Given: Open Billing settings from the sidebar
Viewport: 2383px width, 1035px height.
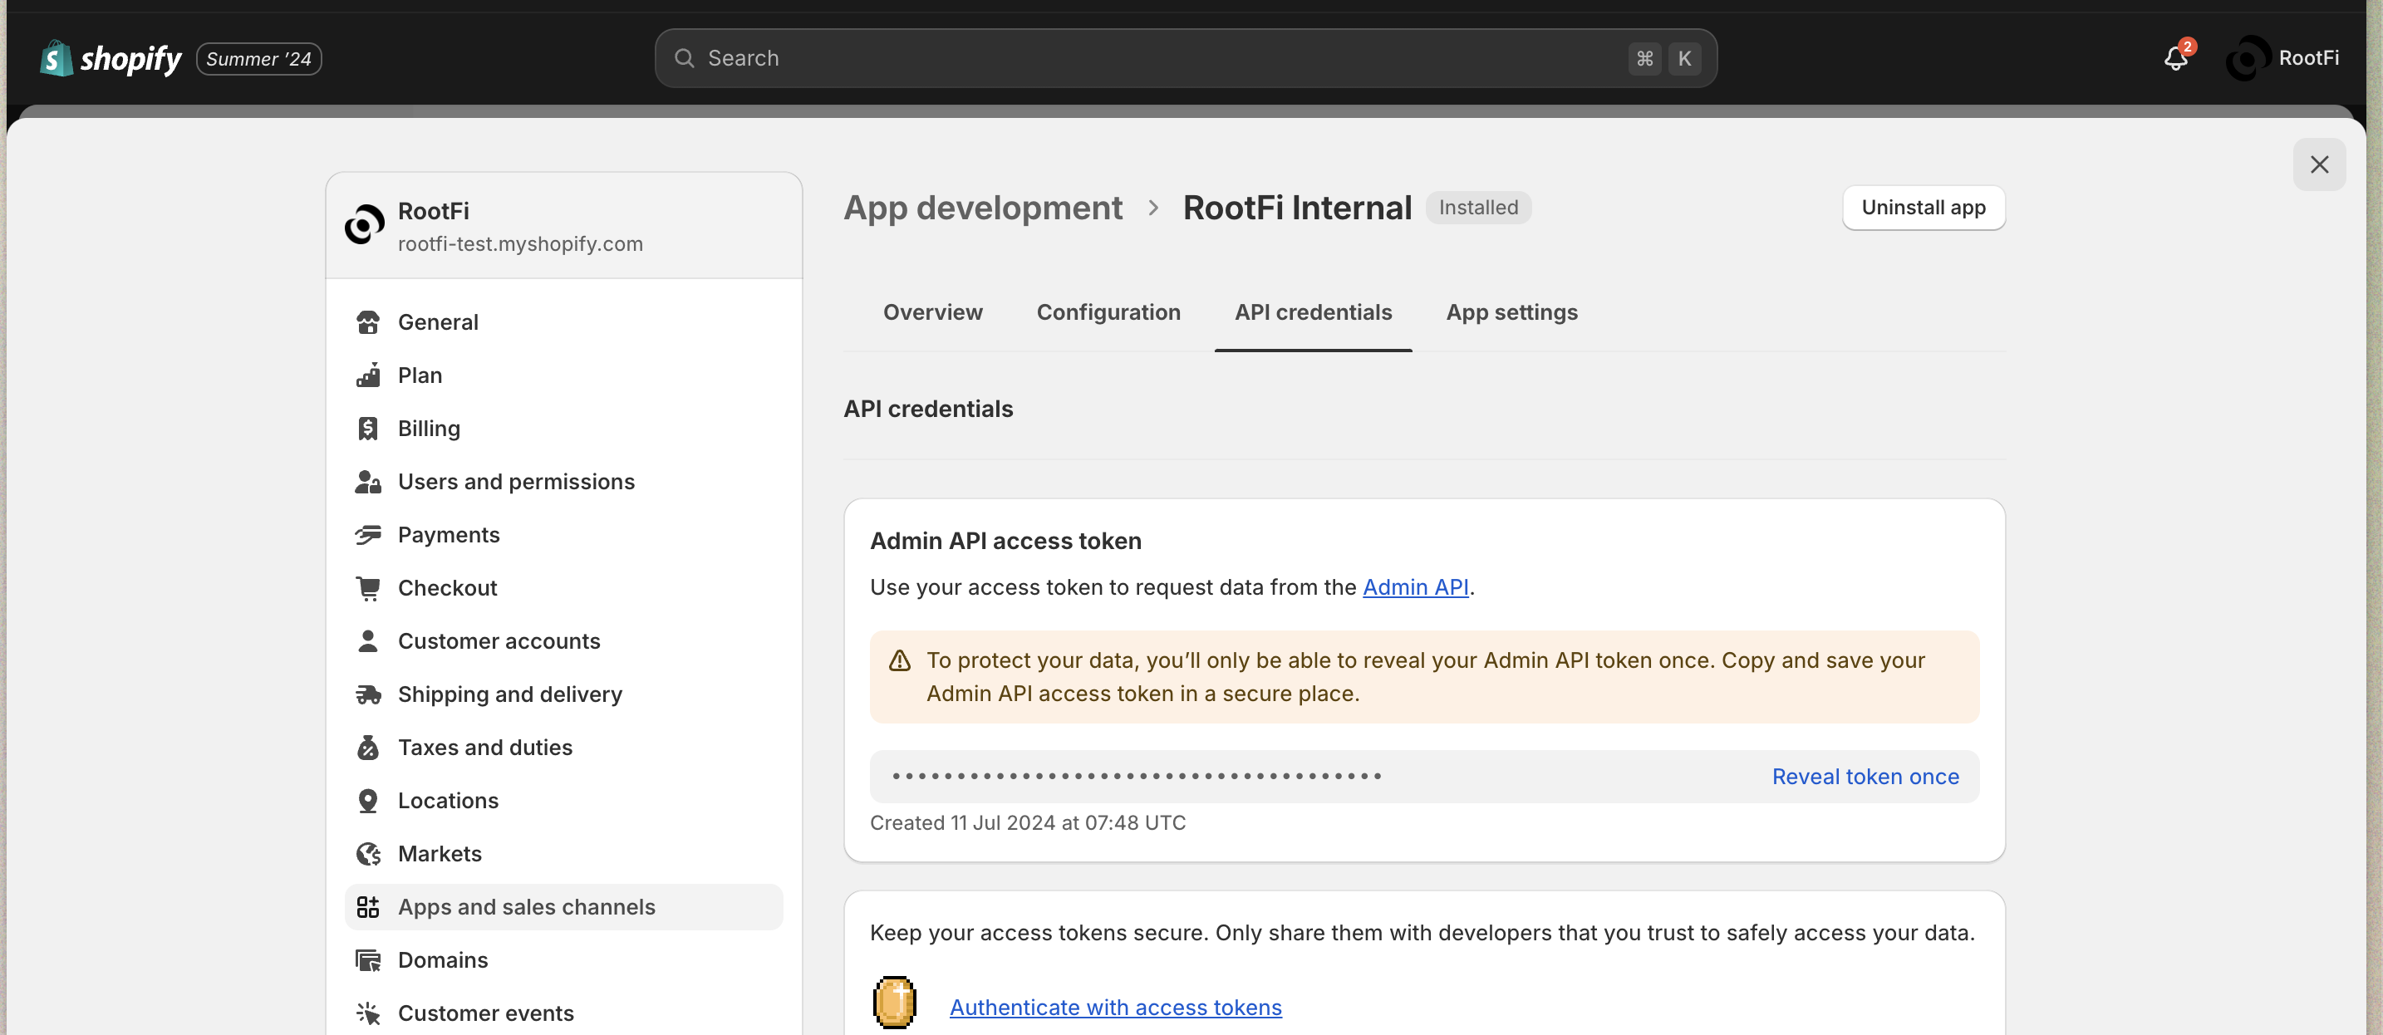Looking at the screenshot, I should click(428, 429).
